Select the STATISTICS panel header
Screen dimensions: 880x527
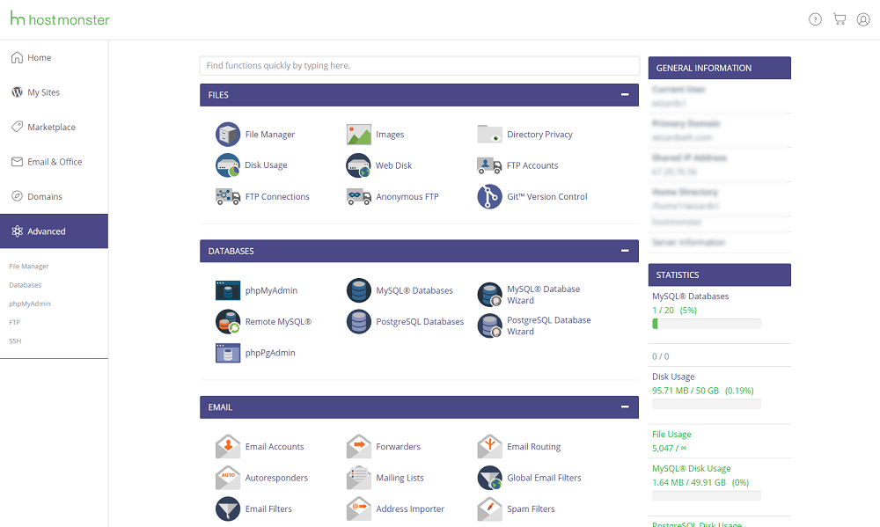[x=720, y=275]
